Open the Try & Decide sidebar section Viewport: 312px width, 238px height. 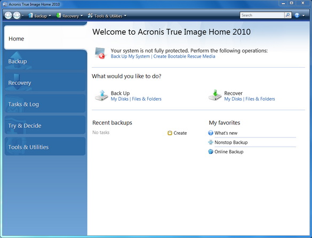click(x=45, y=125)
